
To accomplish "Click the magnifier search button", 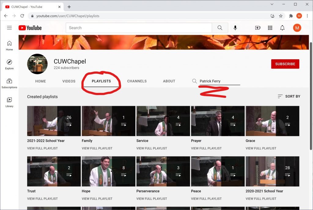I will (220, 28).
